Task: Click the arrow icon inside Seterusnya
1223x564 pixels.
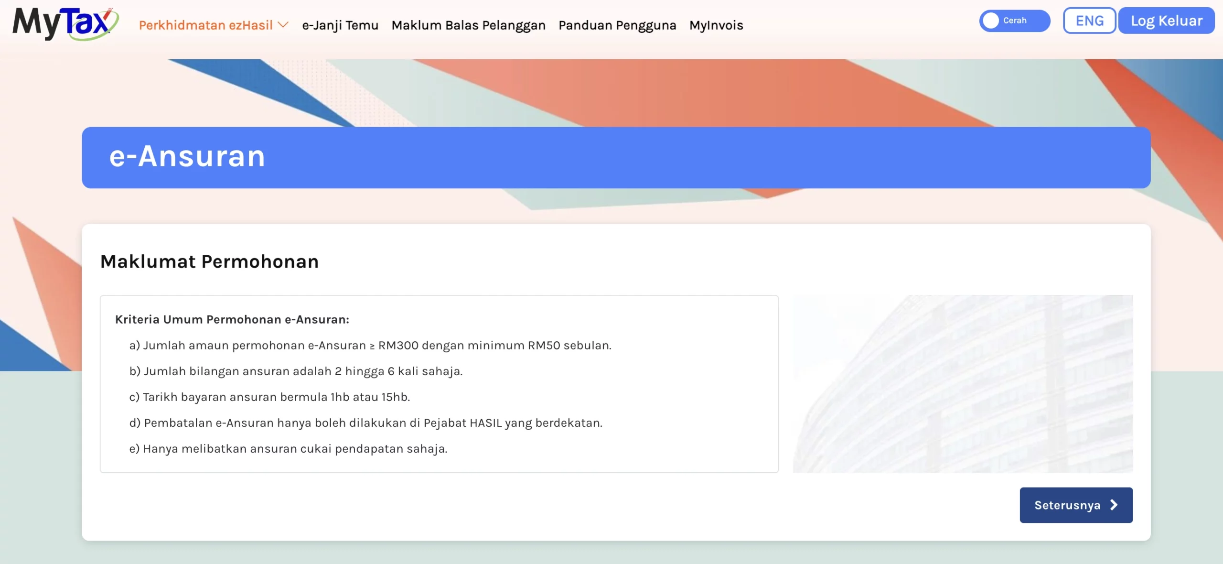Action: [x=1114, y=505]
